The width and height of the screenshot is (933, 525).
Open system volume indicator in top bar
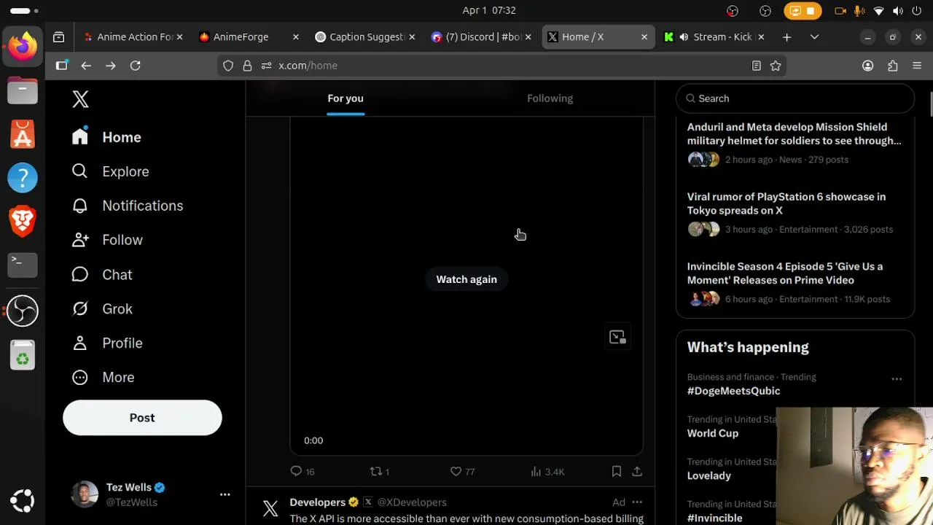898,11
